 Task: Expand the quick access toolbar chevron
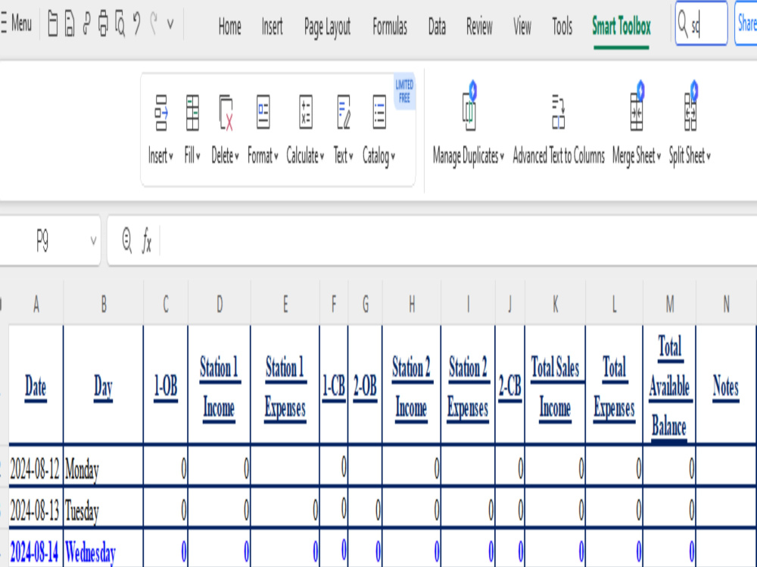(170, 23)
